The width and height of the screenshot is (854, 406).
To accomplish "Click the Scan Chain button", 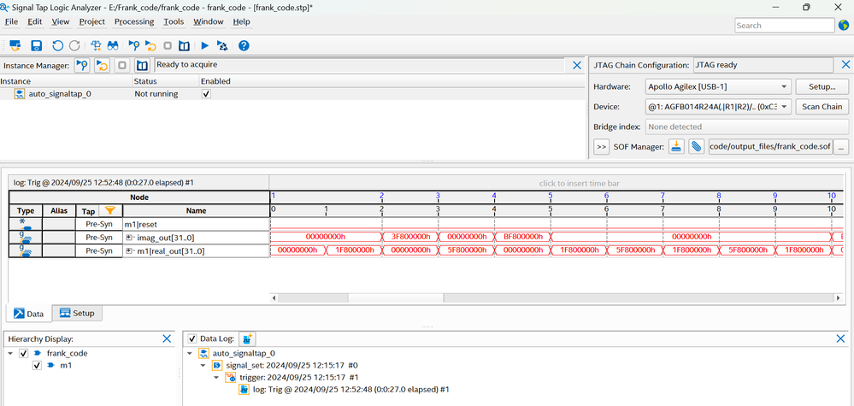I will 822,107.
